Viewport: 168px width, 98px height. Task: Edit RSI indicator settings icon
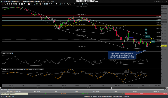tap(12, 53)
